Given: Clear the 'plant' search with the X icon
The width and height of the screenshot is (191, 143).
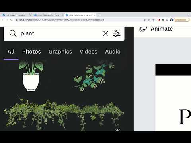Looking at the screenshot, I should [x=105, y=33].
